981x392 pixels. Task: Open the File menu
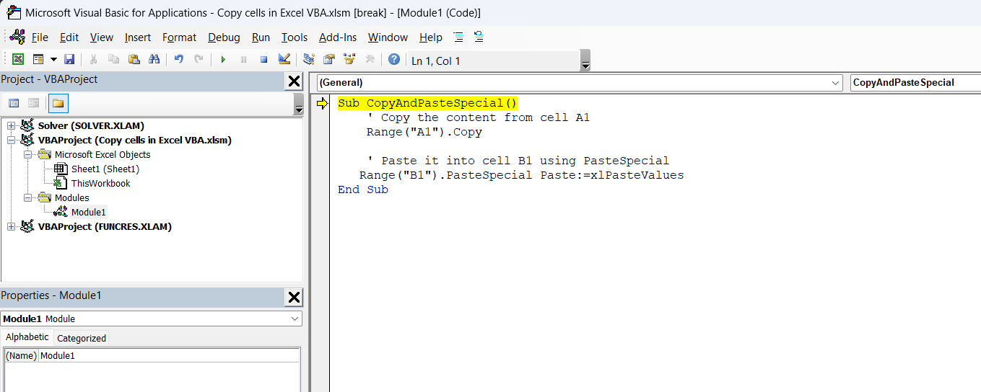click(x=40, y=37)
